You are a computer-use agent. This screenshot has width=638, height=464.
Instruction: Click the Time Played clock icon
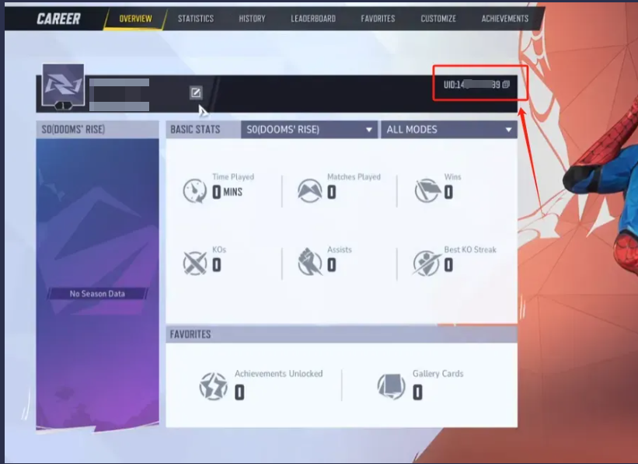[x=195, y=190]
